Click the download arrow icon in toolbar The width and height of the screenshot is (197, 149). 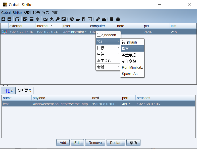tap(52, 19)
